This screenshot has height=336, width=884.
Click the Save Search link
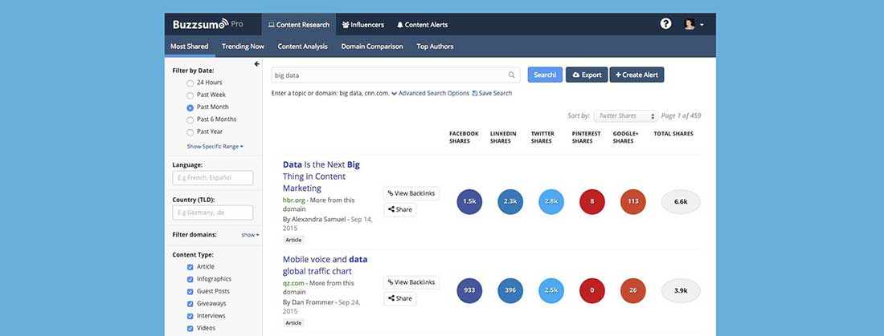click(x=492, y=94)
